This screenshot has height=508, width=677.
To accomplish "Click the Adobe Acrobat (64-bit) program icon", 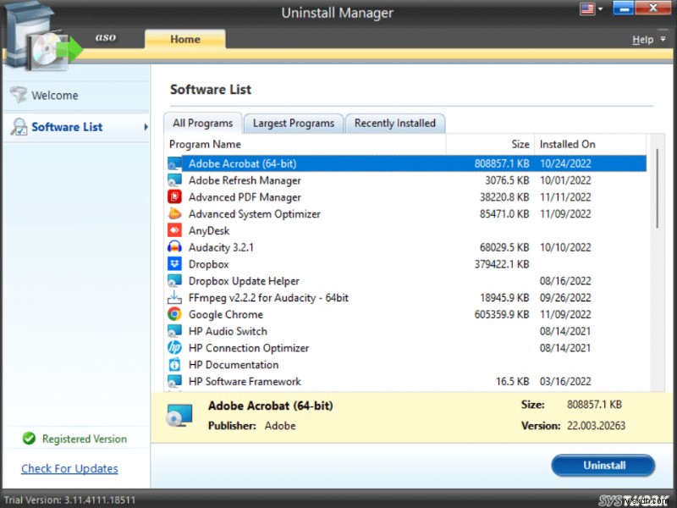I will [x=176, y=163].
